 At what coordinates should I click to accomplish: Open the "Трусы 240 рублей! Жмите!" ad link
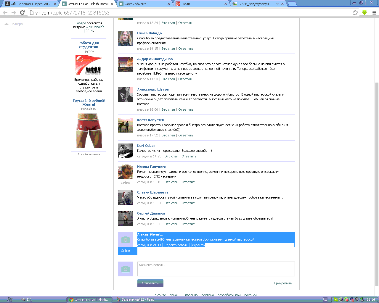click(x=89, y=102)
